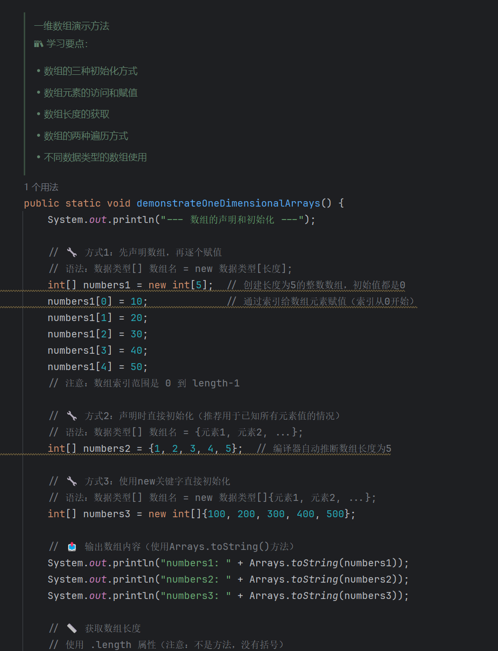Image resolution: width=498 pixels, height=651 pixels.
Task: Click string "numbers2: " in println
Action: tap(196, 579)
